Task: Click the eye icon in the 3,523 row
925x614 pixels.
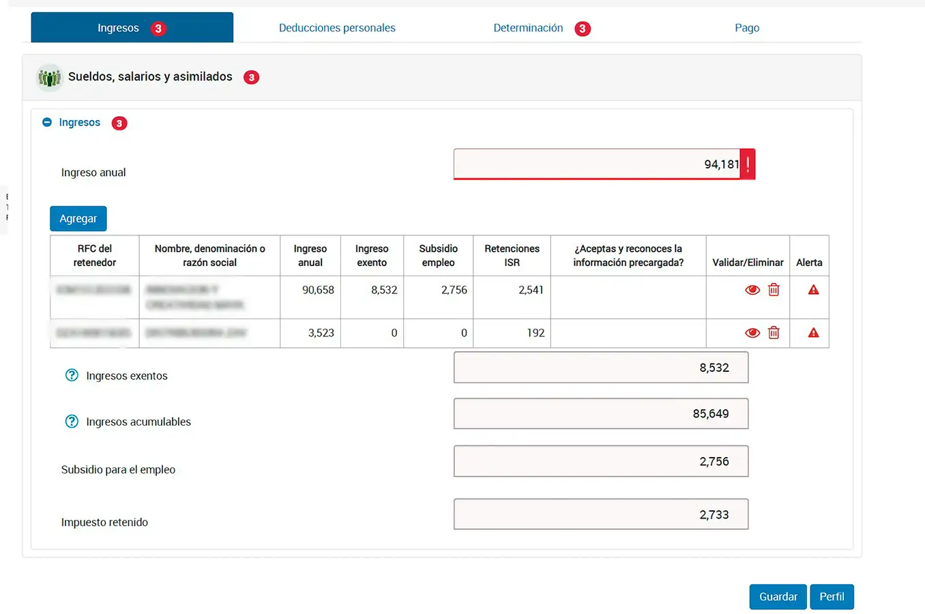Action: coord(752,333)
